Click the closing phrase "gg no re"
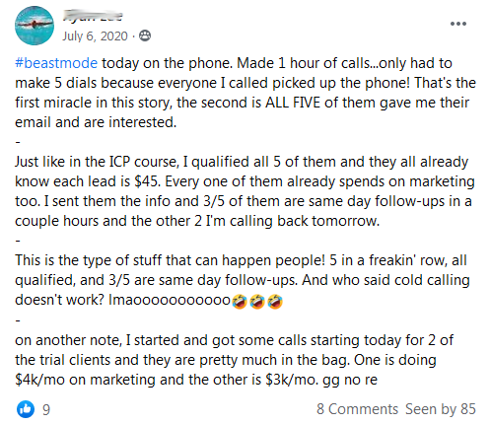 tap(350, 380)
